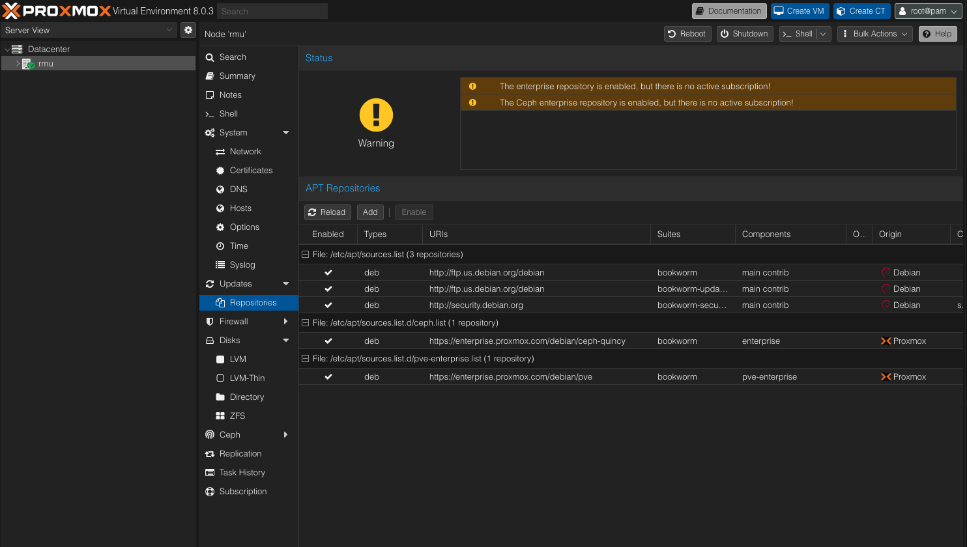This screenshot has height=547, width=967.
Task: Click the DNS globe icon
Action: 220,189
